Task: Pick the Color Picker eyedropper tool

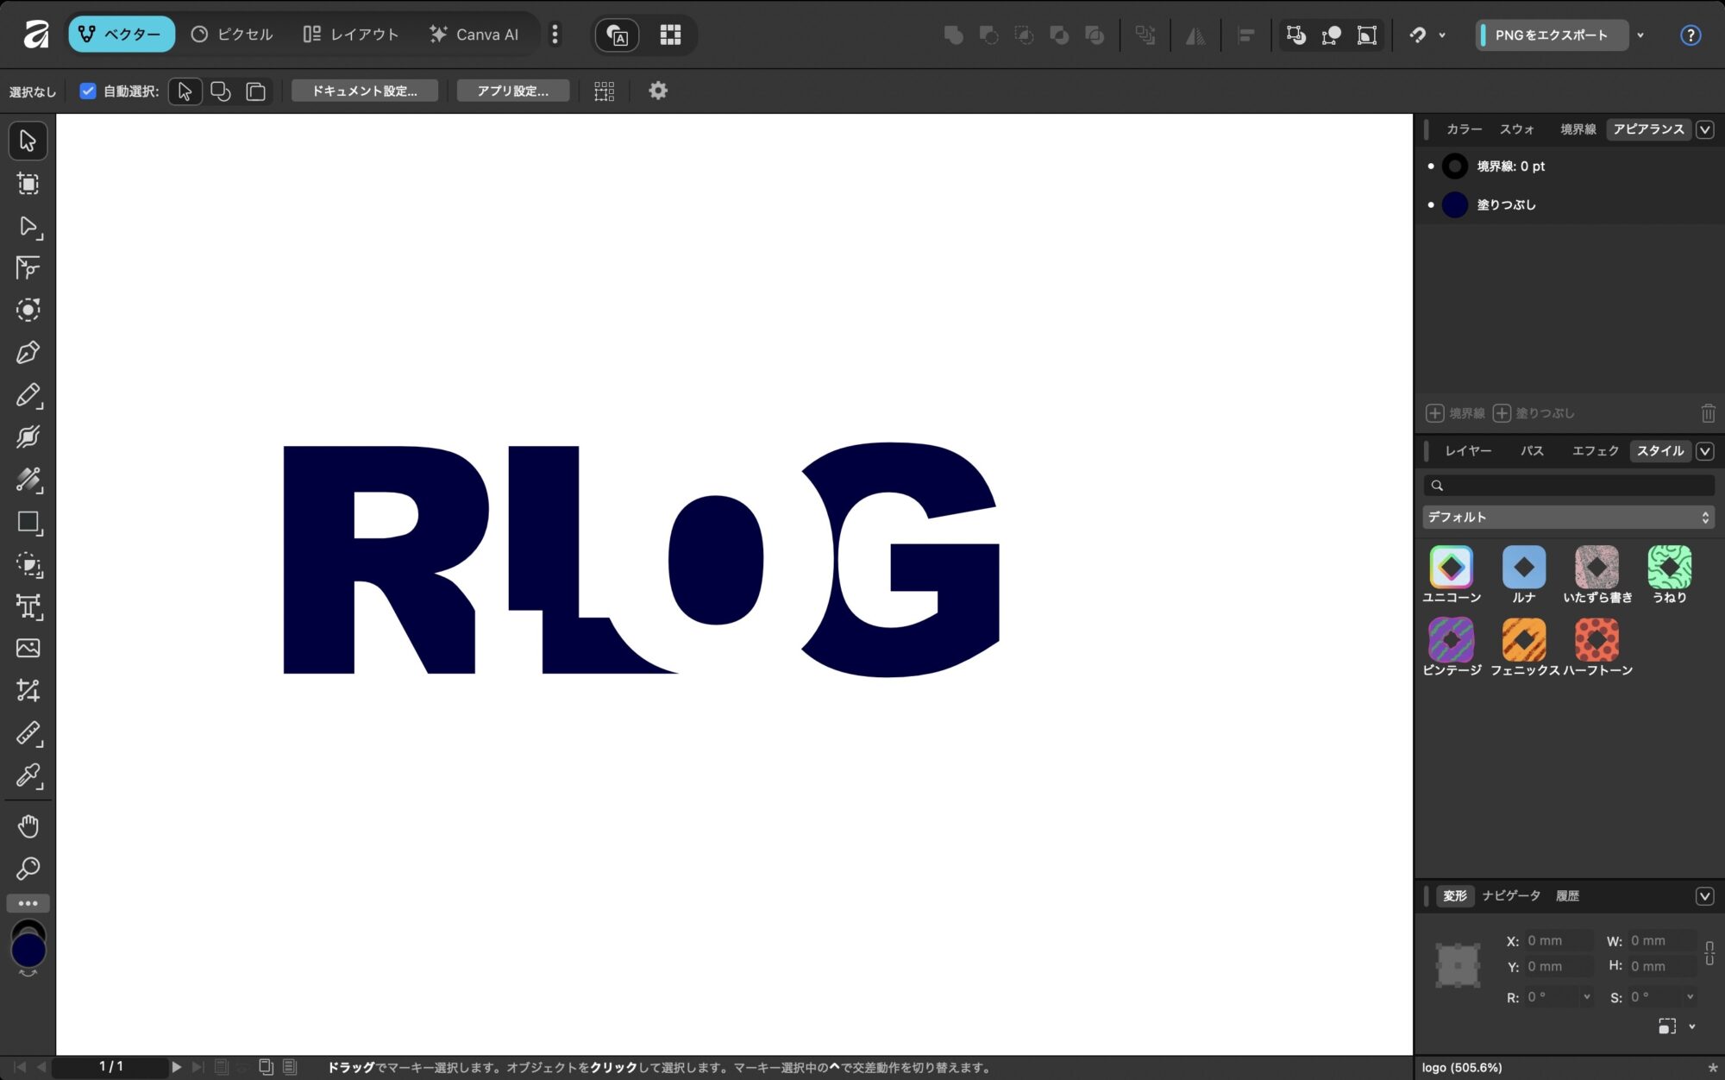Action: [x=28, y=775]
